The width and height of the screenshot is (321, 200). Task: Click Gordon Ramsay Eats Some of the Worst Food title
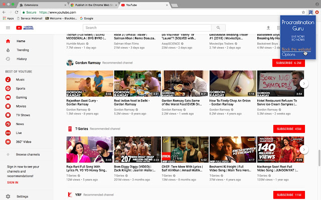pos(182,102)
